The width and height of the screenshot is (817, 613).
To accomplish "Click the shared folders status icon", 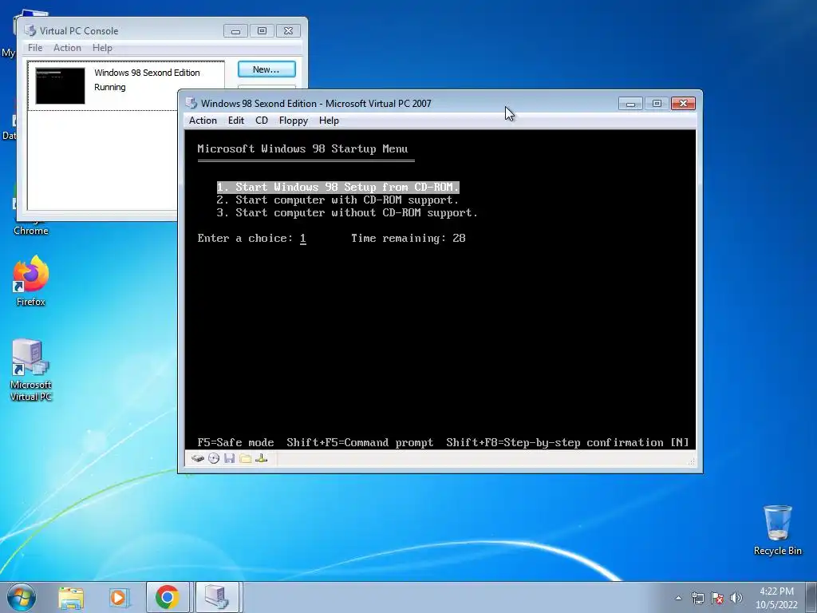I will tap(246, 458).
